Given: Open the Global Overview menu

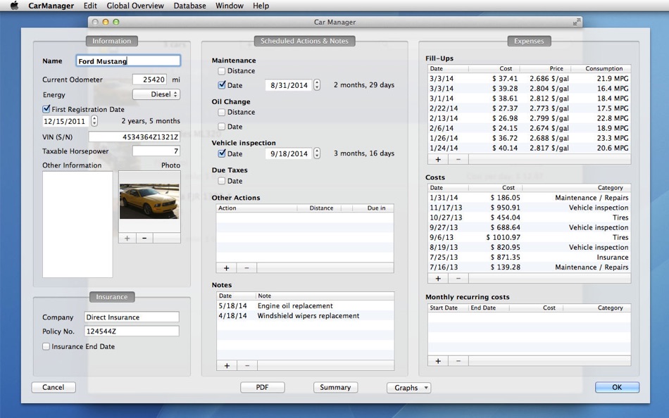Looking at the screenshot, I should 135,6.
